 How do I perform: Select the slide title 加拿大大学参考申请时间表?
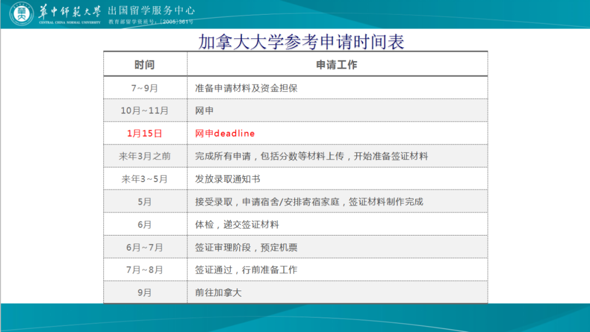[x=301, y=41]
